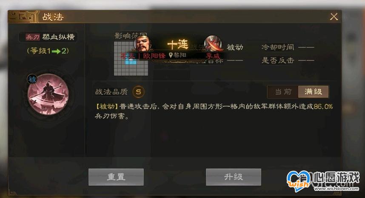Click the blue highlighted cells in range grid

pos(131,61)
